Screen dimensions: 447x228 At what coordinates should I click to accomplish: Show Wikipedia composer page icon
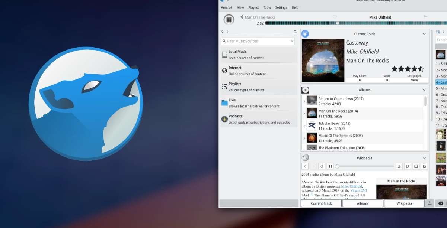coord(408,166)
